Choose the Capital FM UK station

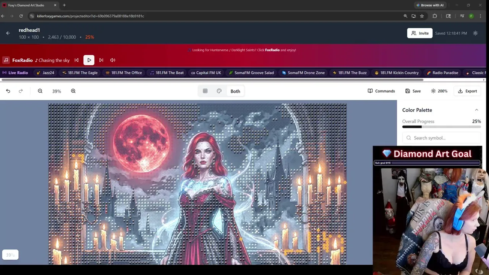206,73
